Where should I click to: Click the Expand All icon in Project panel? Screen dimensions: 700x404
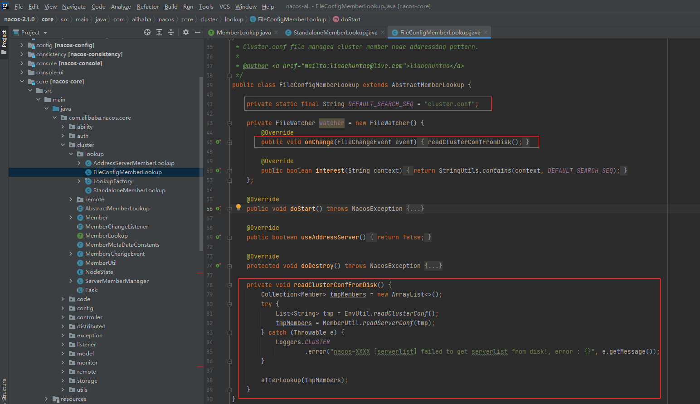(x=159, y=32)
